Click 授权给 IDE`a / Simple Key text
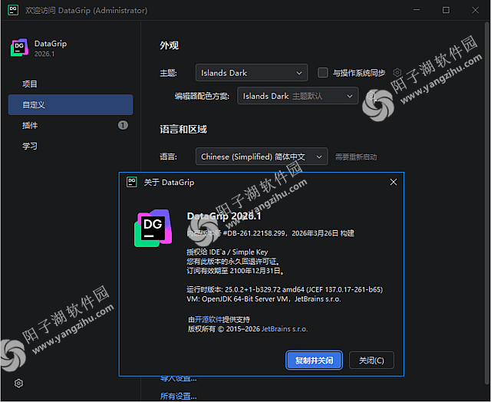The height and width of the screenshot is (402, 491). (x=227, y=252)
